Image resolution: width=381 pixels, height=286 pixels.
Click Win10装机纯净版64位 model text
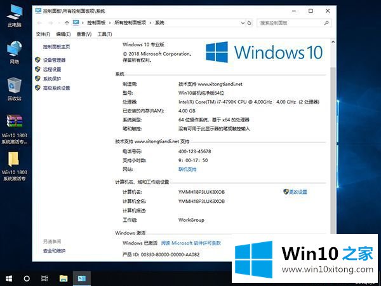201,93
